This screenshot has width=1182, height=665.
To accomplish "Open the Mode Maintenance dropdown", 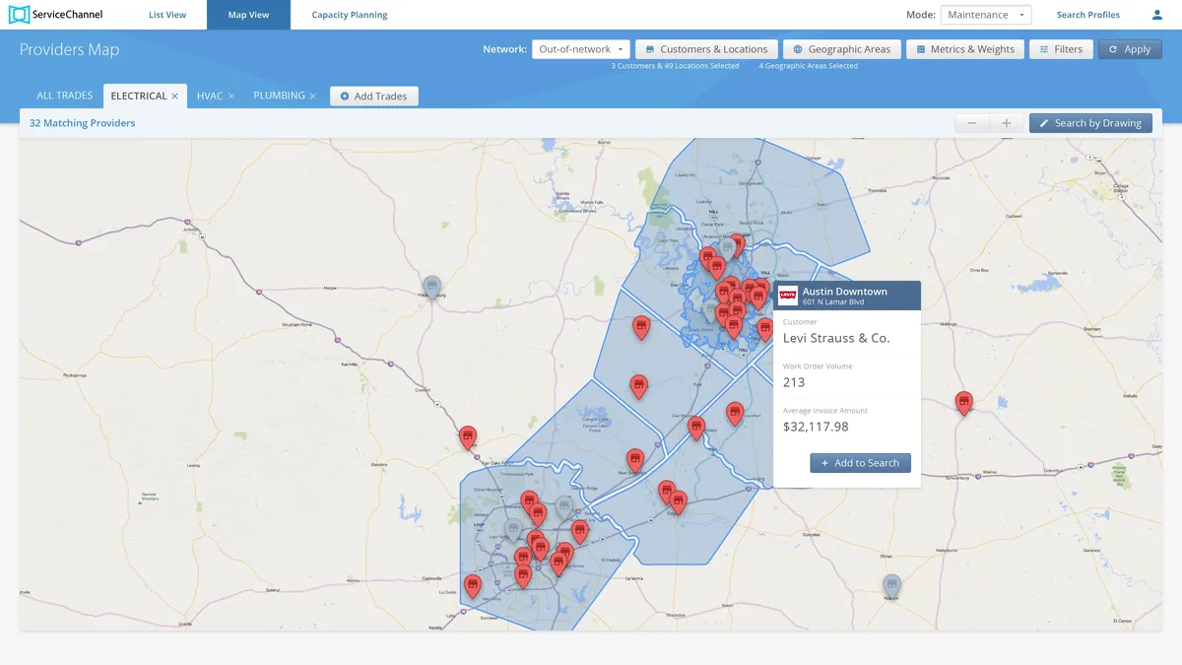I will coord(986,15).
